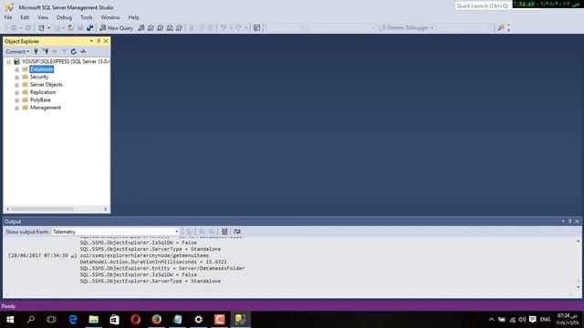
Task: Click the notification flag icon at toolbar right end
Action: coord(501,28)
